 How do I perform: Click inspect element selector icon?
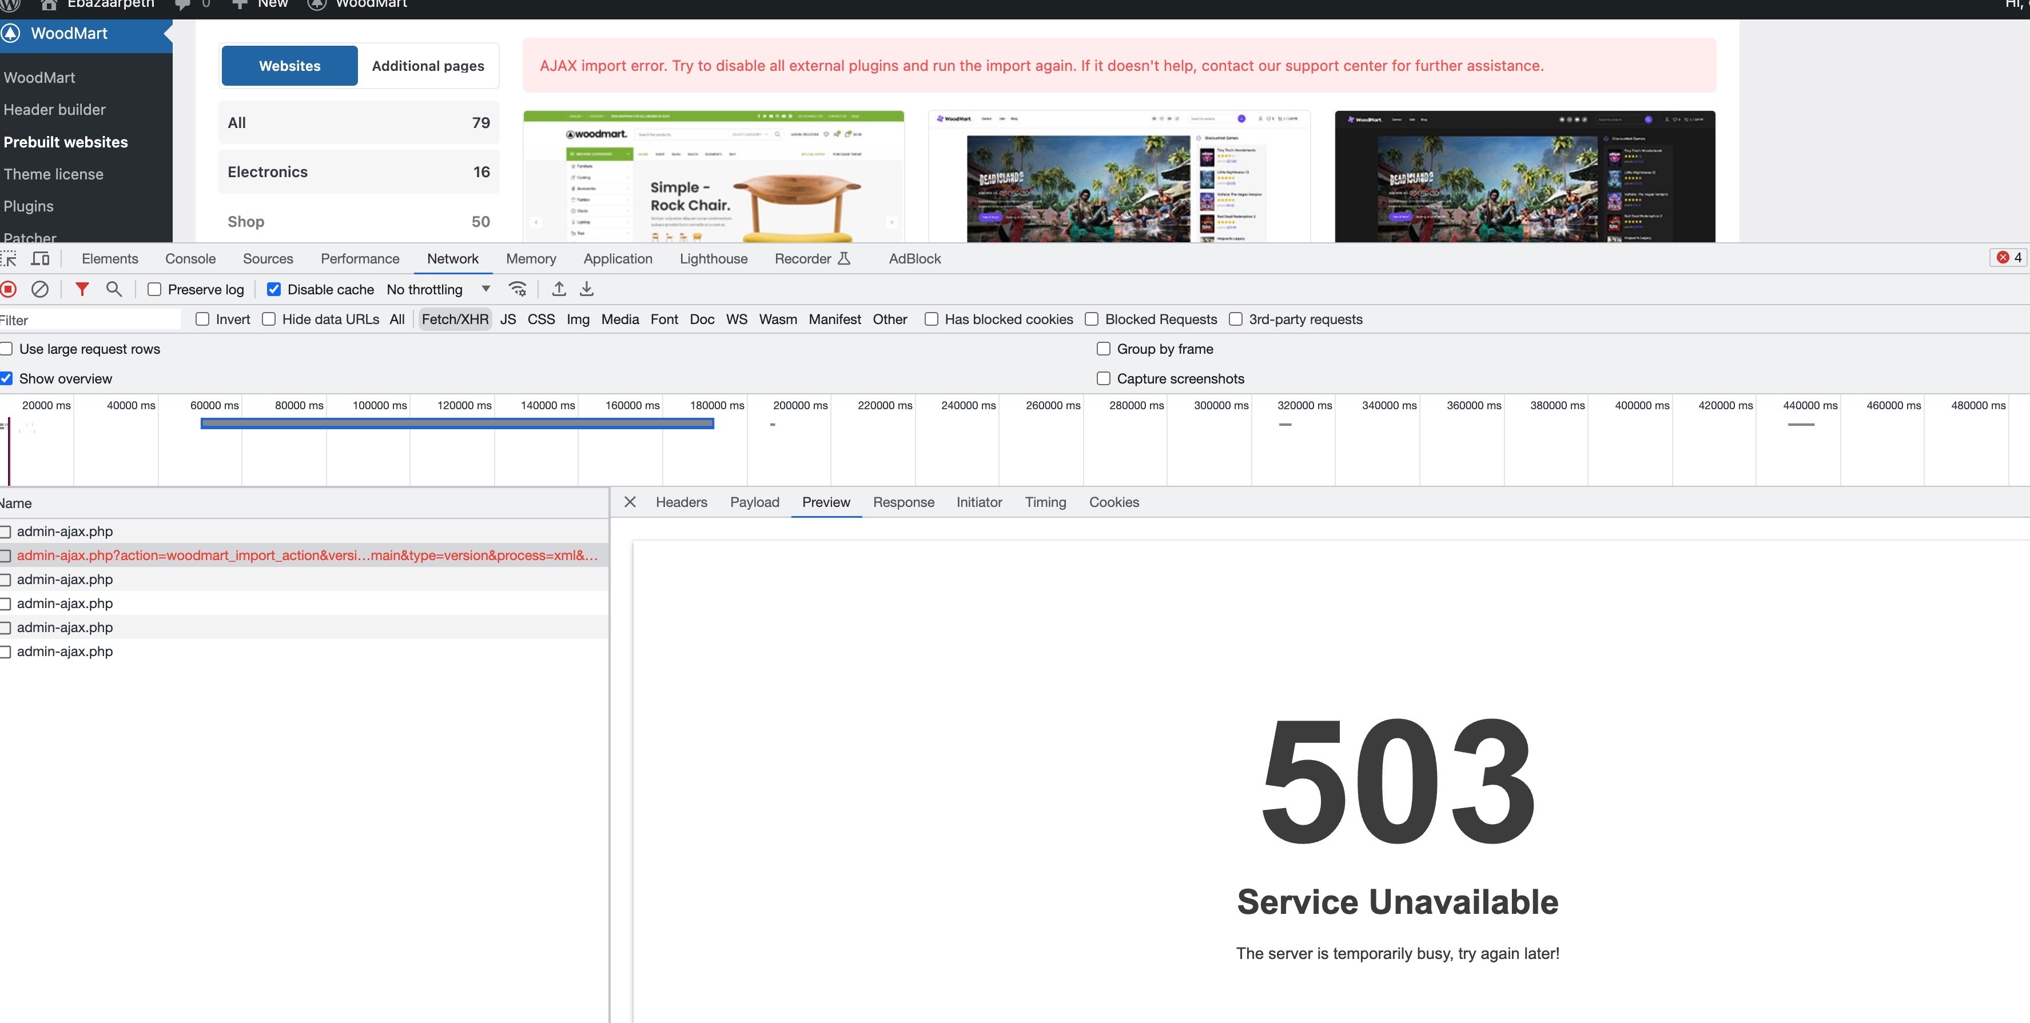9,258
